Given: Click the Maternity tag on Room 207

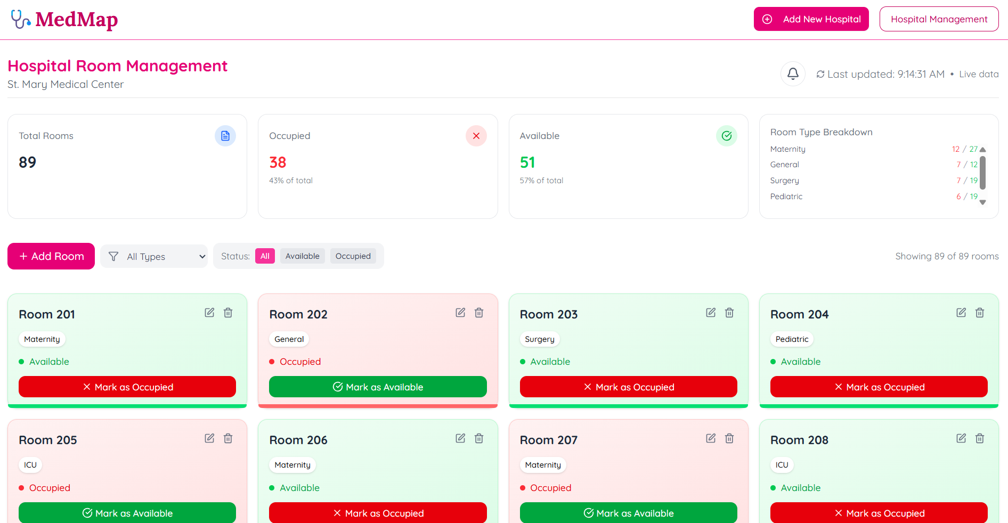Looking at the screenshot, I should click(x=543, y=465).
